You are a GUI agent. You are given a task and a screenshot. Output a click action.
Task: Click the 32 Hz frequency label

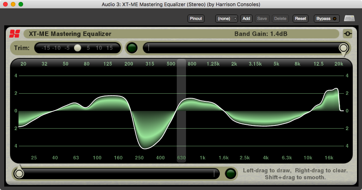44,64
